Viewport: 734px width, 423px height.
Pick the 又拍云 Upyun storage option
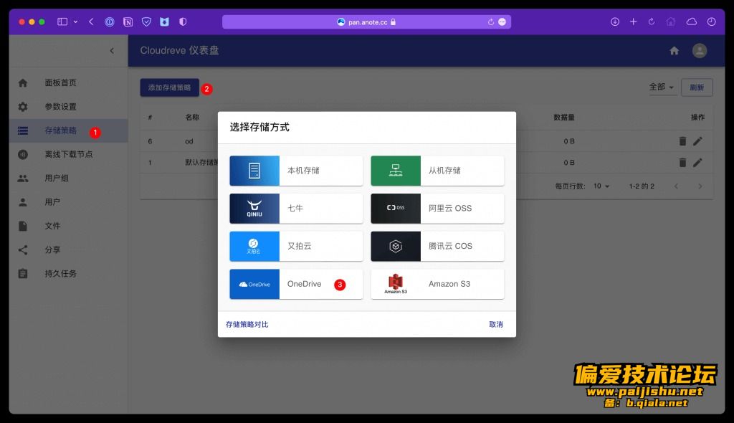point(296,246)
